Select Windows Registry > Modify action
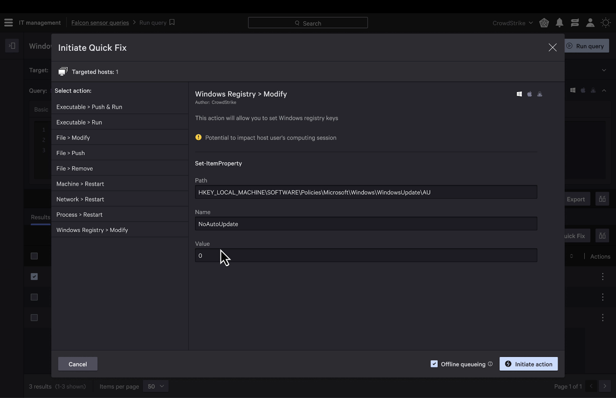This screenshot has height=398, width=616. tap(120, 230)
